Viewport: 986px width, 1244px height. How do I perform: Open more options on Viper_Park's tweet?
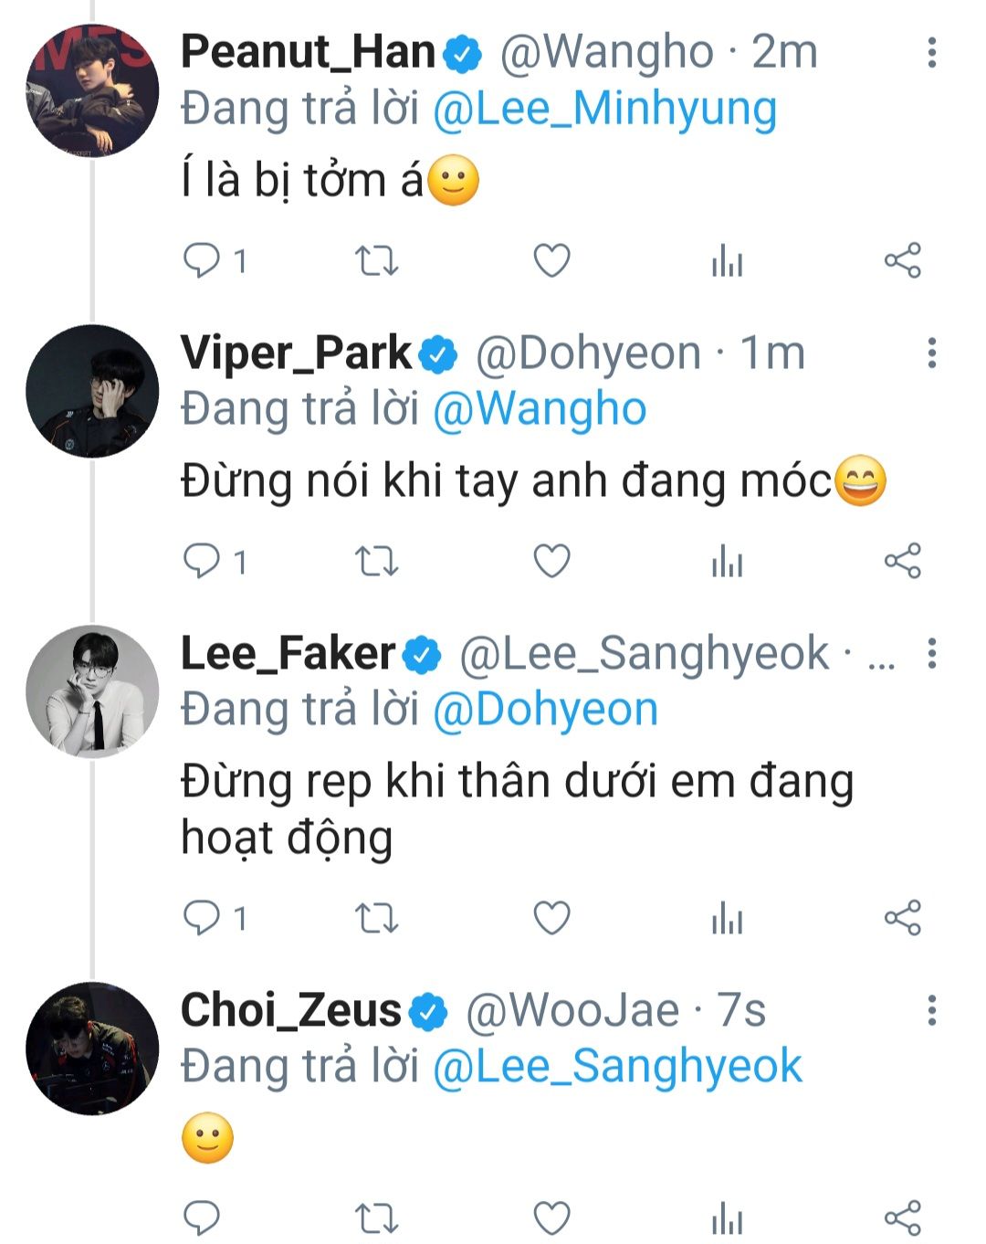931,353
